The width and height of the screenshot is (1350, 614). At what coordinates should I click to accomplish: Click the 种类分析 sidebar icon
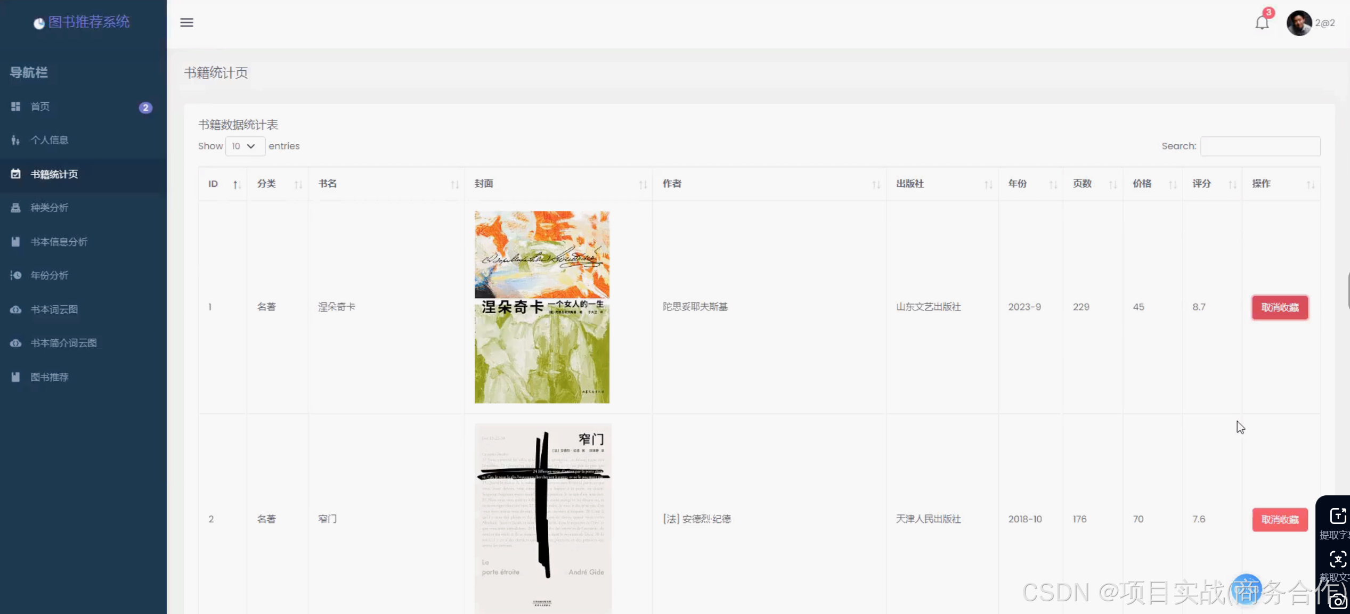[15, 208]
